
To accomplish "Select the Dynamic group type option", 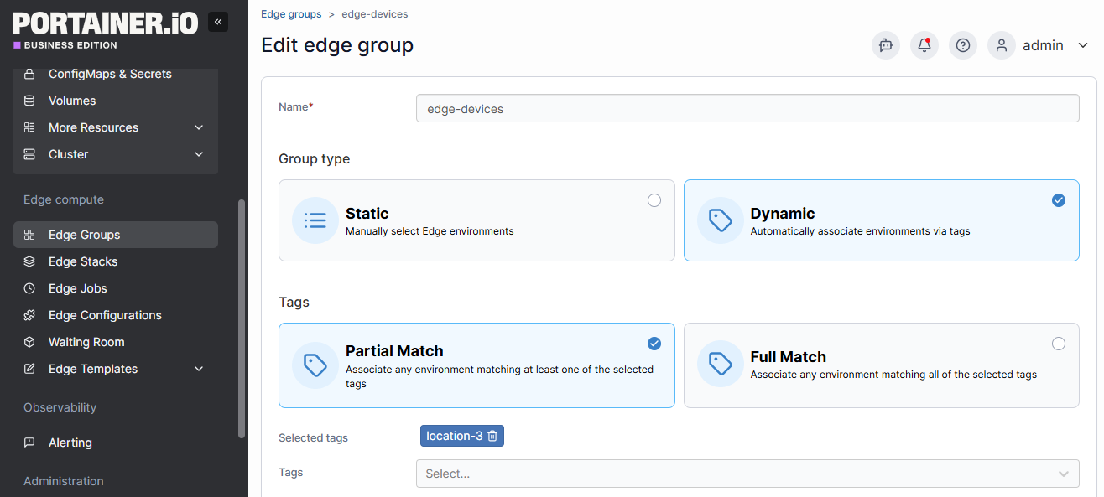I will coord(881,220).
